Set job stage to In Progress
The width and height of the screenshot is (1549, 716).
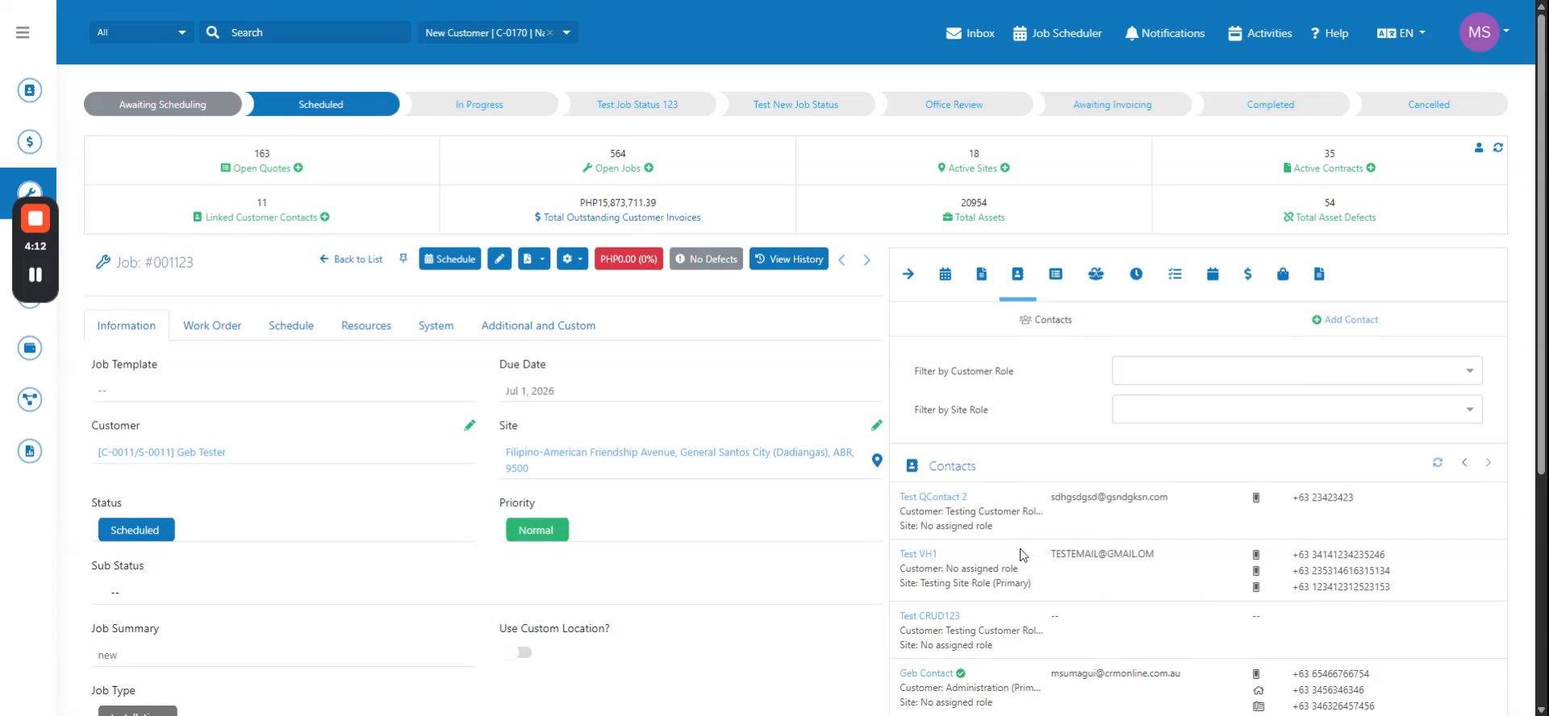479,104
